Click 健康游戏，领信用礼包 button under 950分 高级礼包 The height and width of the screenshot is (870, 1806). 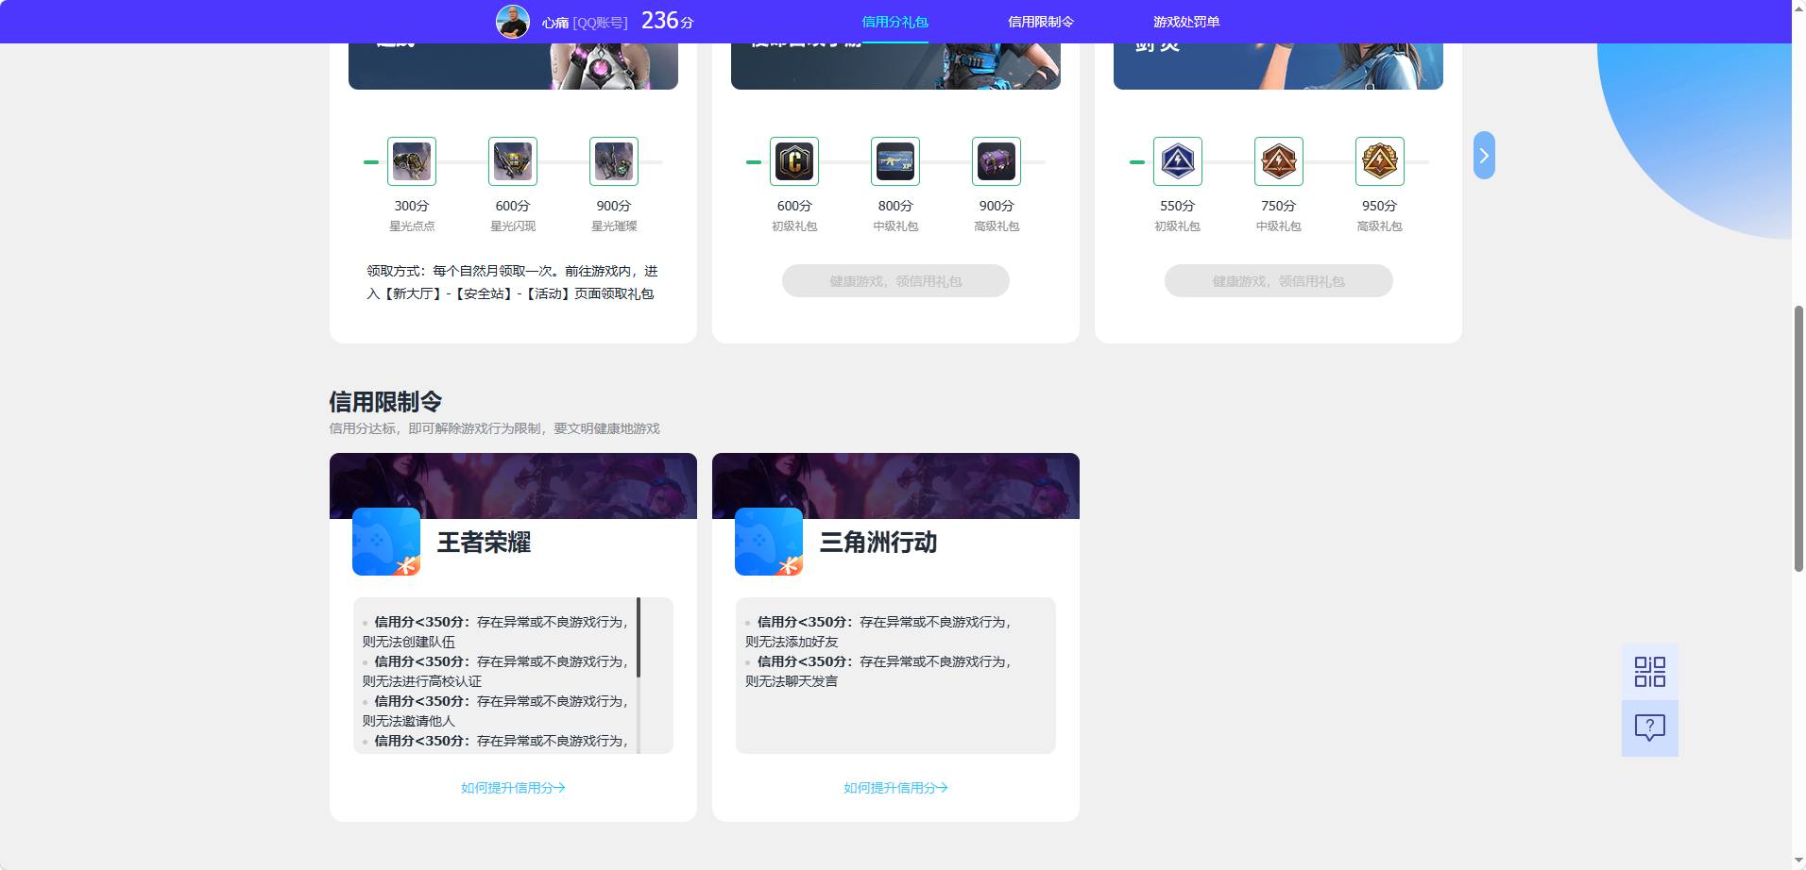tap(1279, 281)
